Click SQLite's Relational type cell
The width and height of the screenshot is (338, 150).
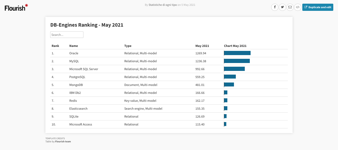pyautogui.click(x=131, y=117)
